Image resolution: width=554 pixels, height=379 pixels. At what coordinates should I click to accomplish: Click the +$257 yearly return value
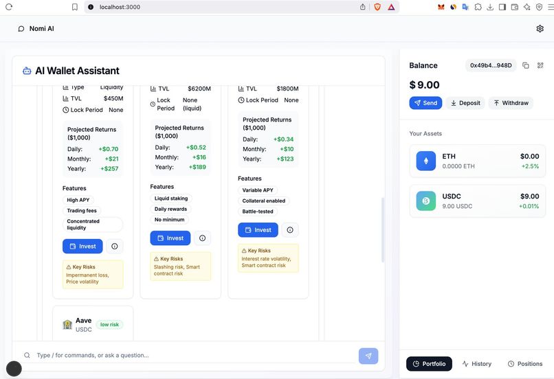pyautogui.click(x=109, y=169)
